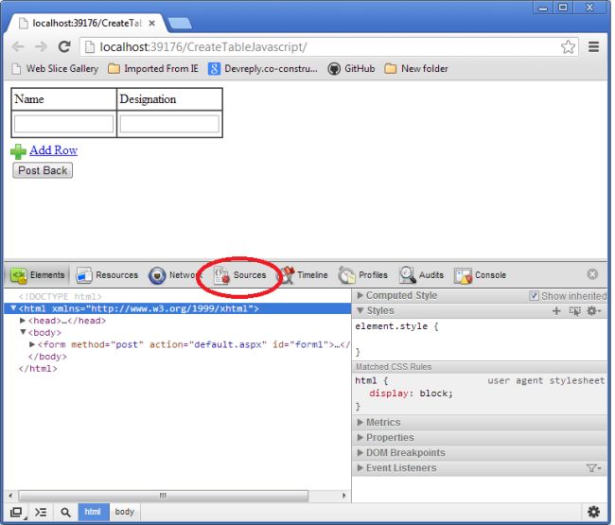Viewport: 615px width, 525px height.
Task: Toggle the Show inherited checkbox
Action: point(534,296)
